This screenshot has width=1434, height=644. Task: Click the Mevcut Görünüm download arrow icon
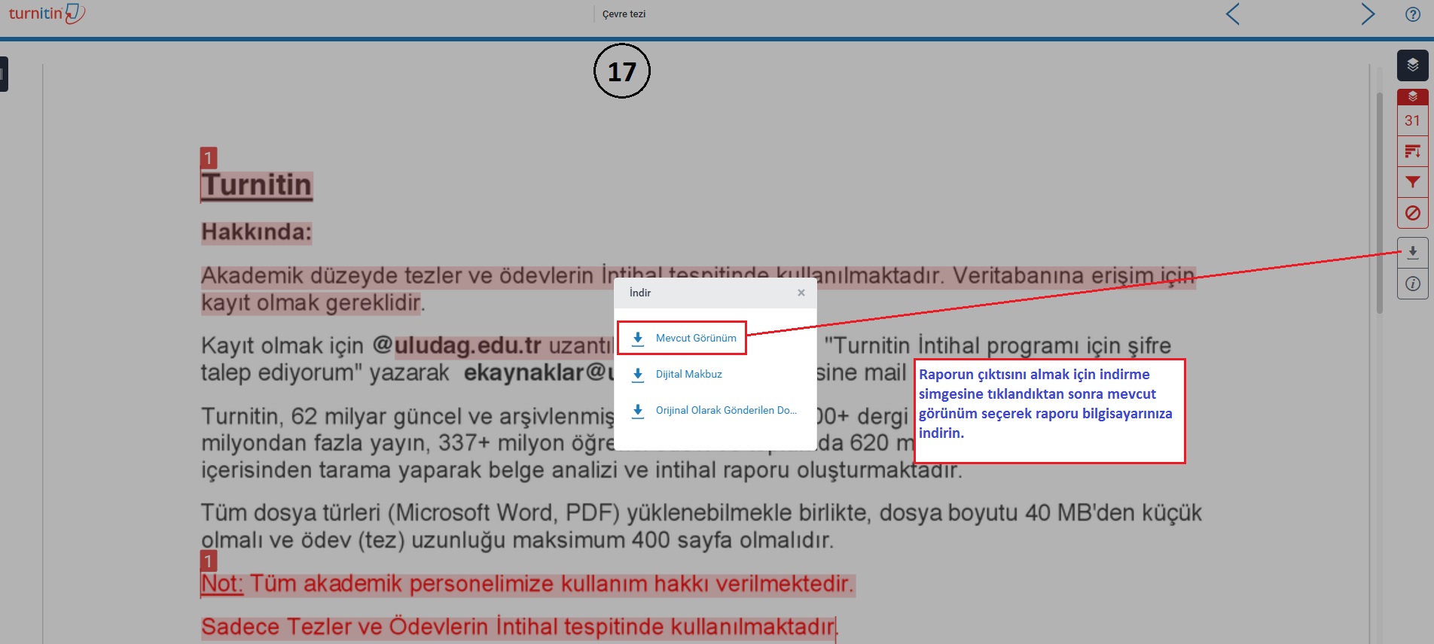(x=638, y=339)
